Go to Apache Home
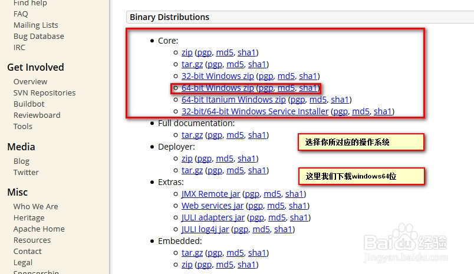Image resolution: width=474 pixels, height=274 pixels. tap(39, 229)
